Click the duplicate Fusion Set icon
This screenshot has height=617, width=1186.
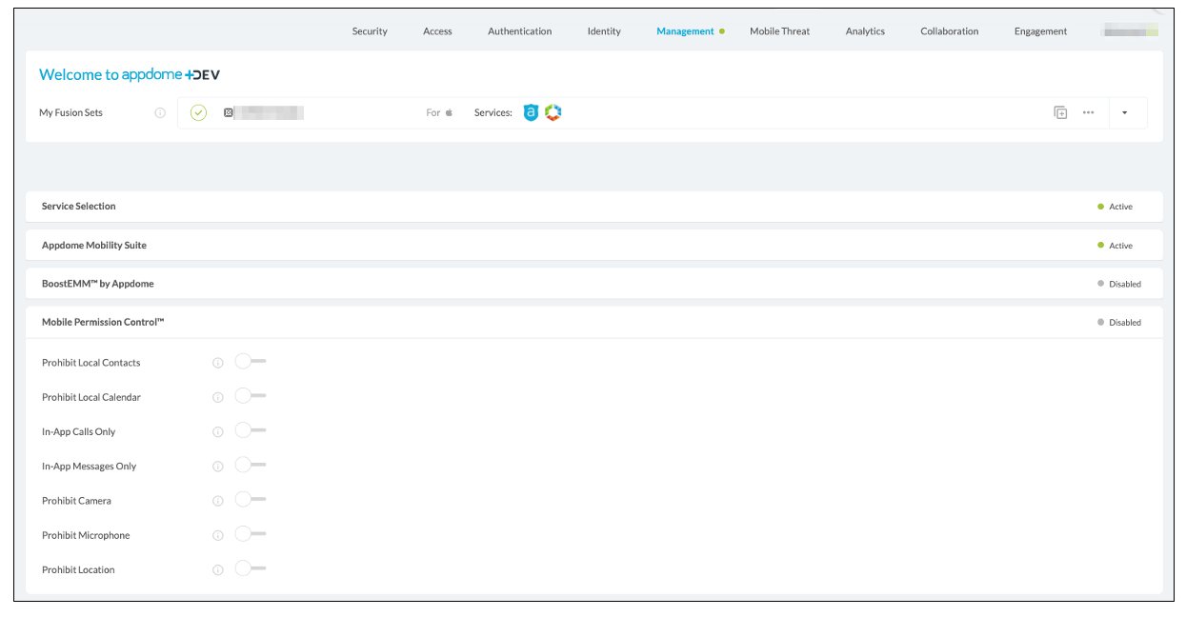point(1060,112)
